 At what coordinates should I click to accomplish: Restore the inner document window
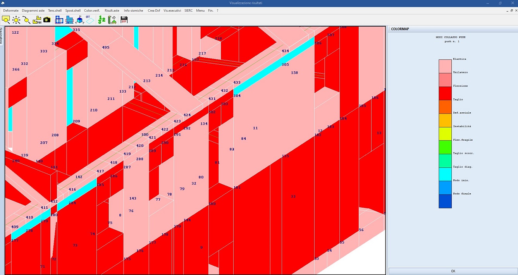pos(511,10)
